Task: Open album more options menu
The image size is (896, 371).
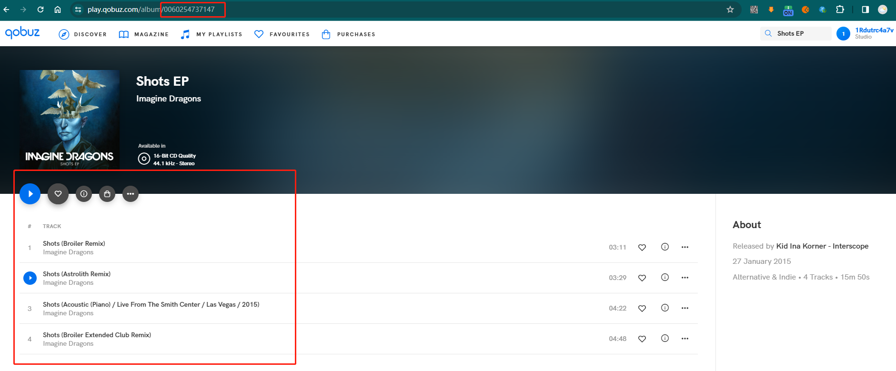Action: pos(131,194)
